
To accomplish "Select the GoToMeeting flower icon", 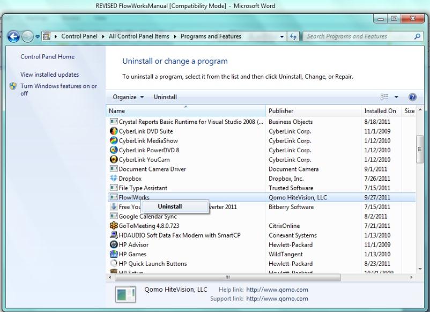I will (x=114, y=226).
